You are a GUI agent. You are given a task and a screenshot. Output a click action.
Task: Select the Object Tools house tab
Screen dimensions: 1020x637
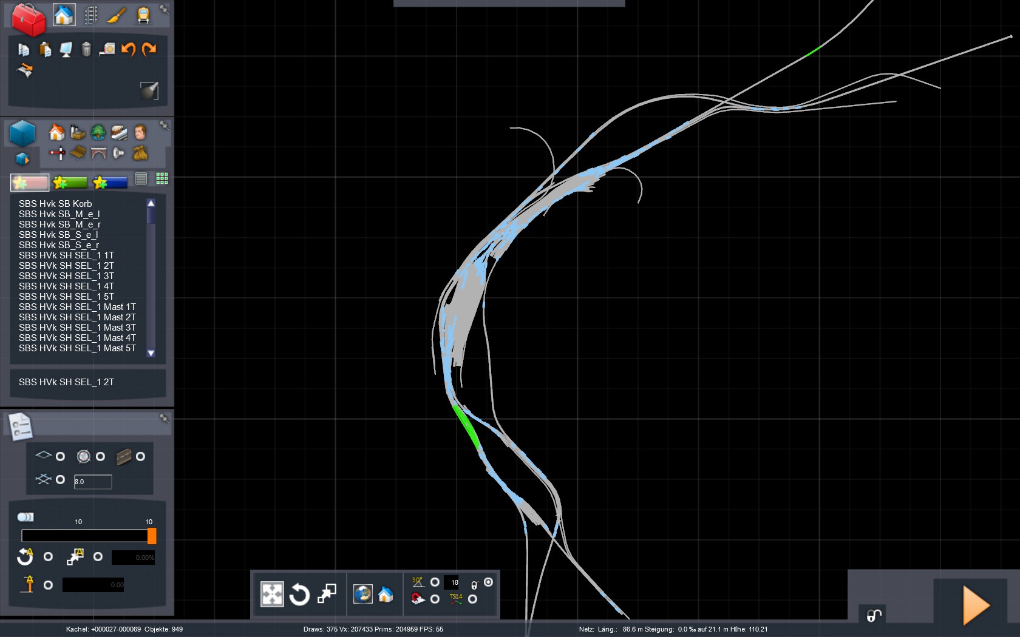click(64, 15)
